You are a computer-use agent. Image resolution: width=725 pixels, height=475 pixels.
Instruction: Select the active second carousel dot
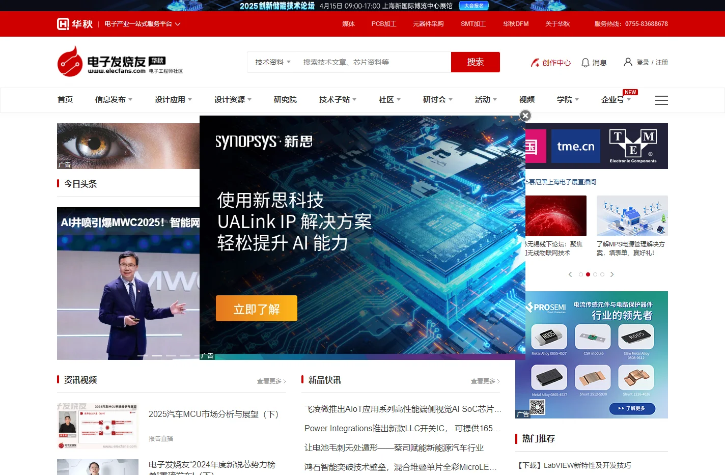click(x=588, y=274)
